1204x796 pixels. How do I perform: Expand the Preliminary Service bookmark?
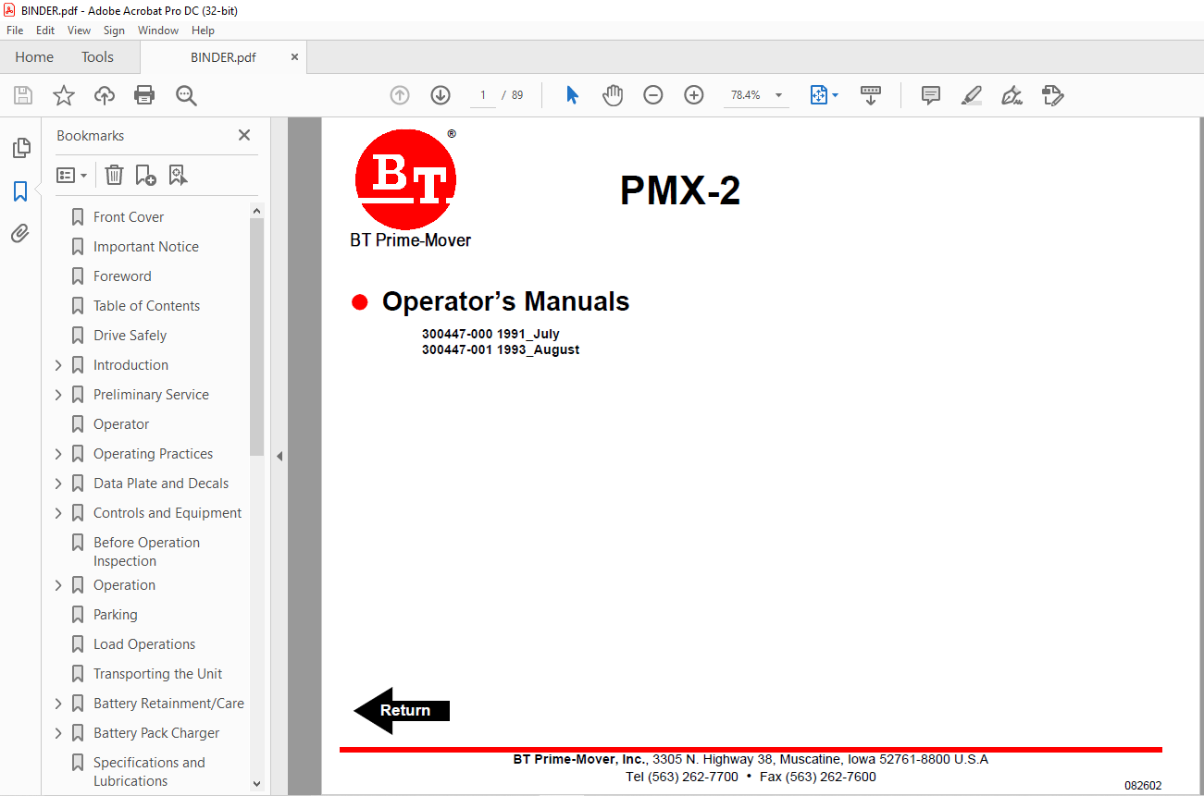coord(58,395)
